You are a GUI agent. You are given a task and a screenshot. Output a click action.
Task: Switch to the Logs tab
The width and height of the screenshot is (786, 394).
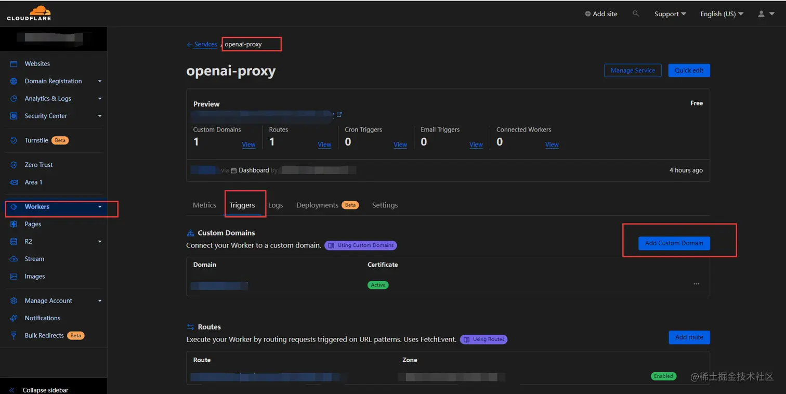tap(276, 205)
